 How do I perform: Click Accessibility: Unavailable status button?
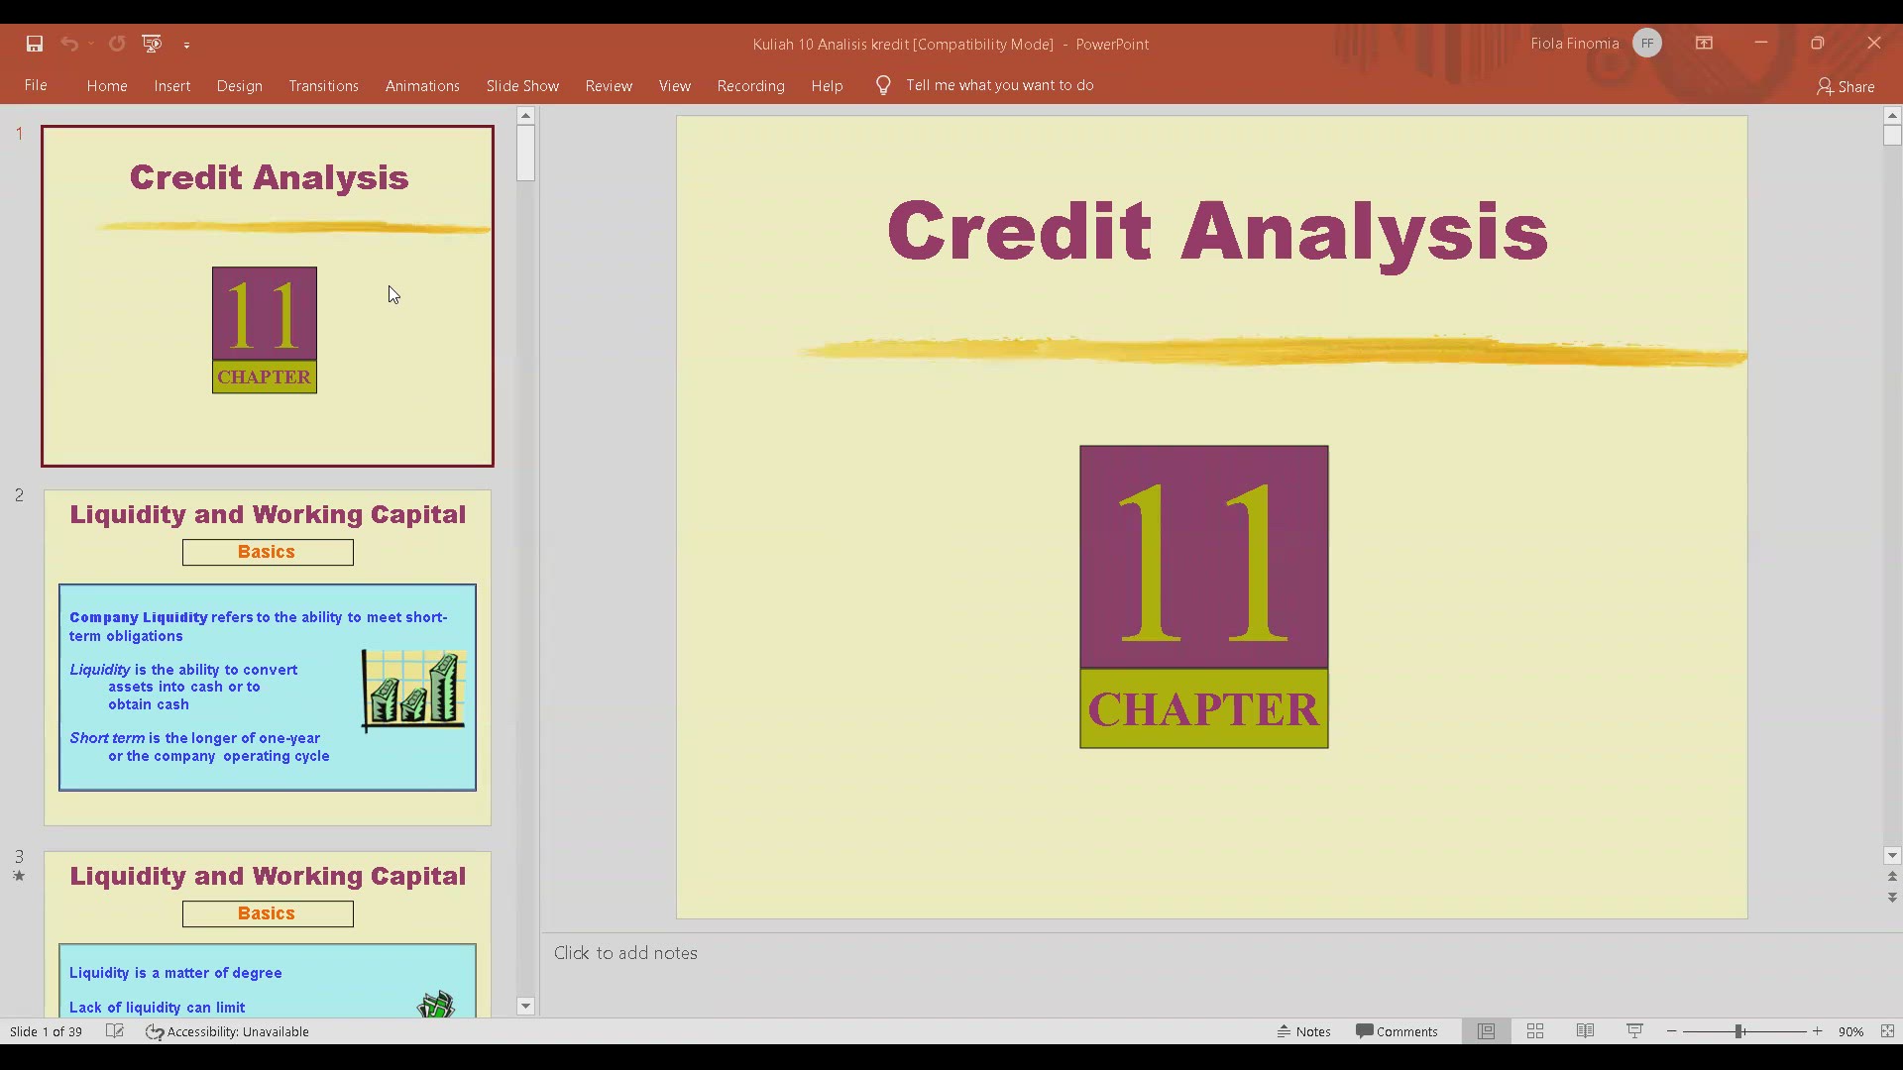(228, 1031)
